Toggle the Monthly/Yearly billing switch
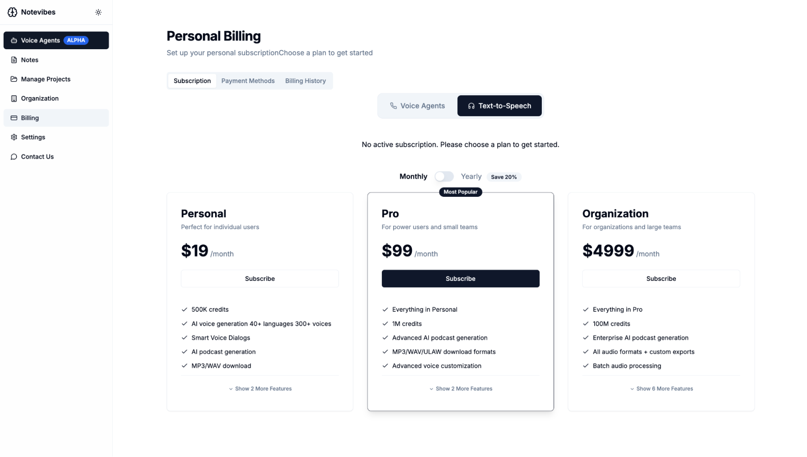Screen dimensions: 807x457 [444, 177]
